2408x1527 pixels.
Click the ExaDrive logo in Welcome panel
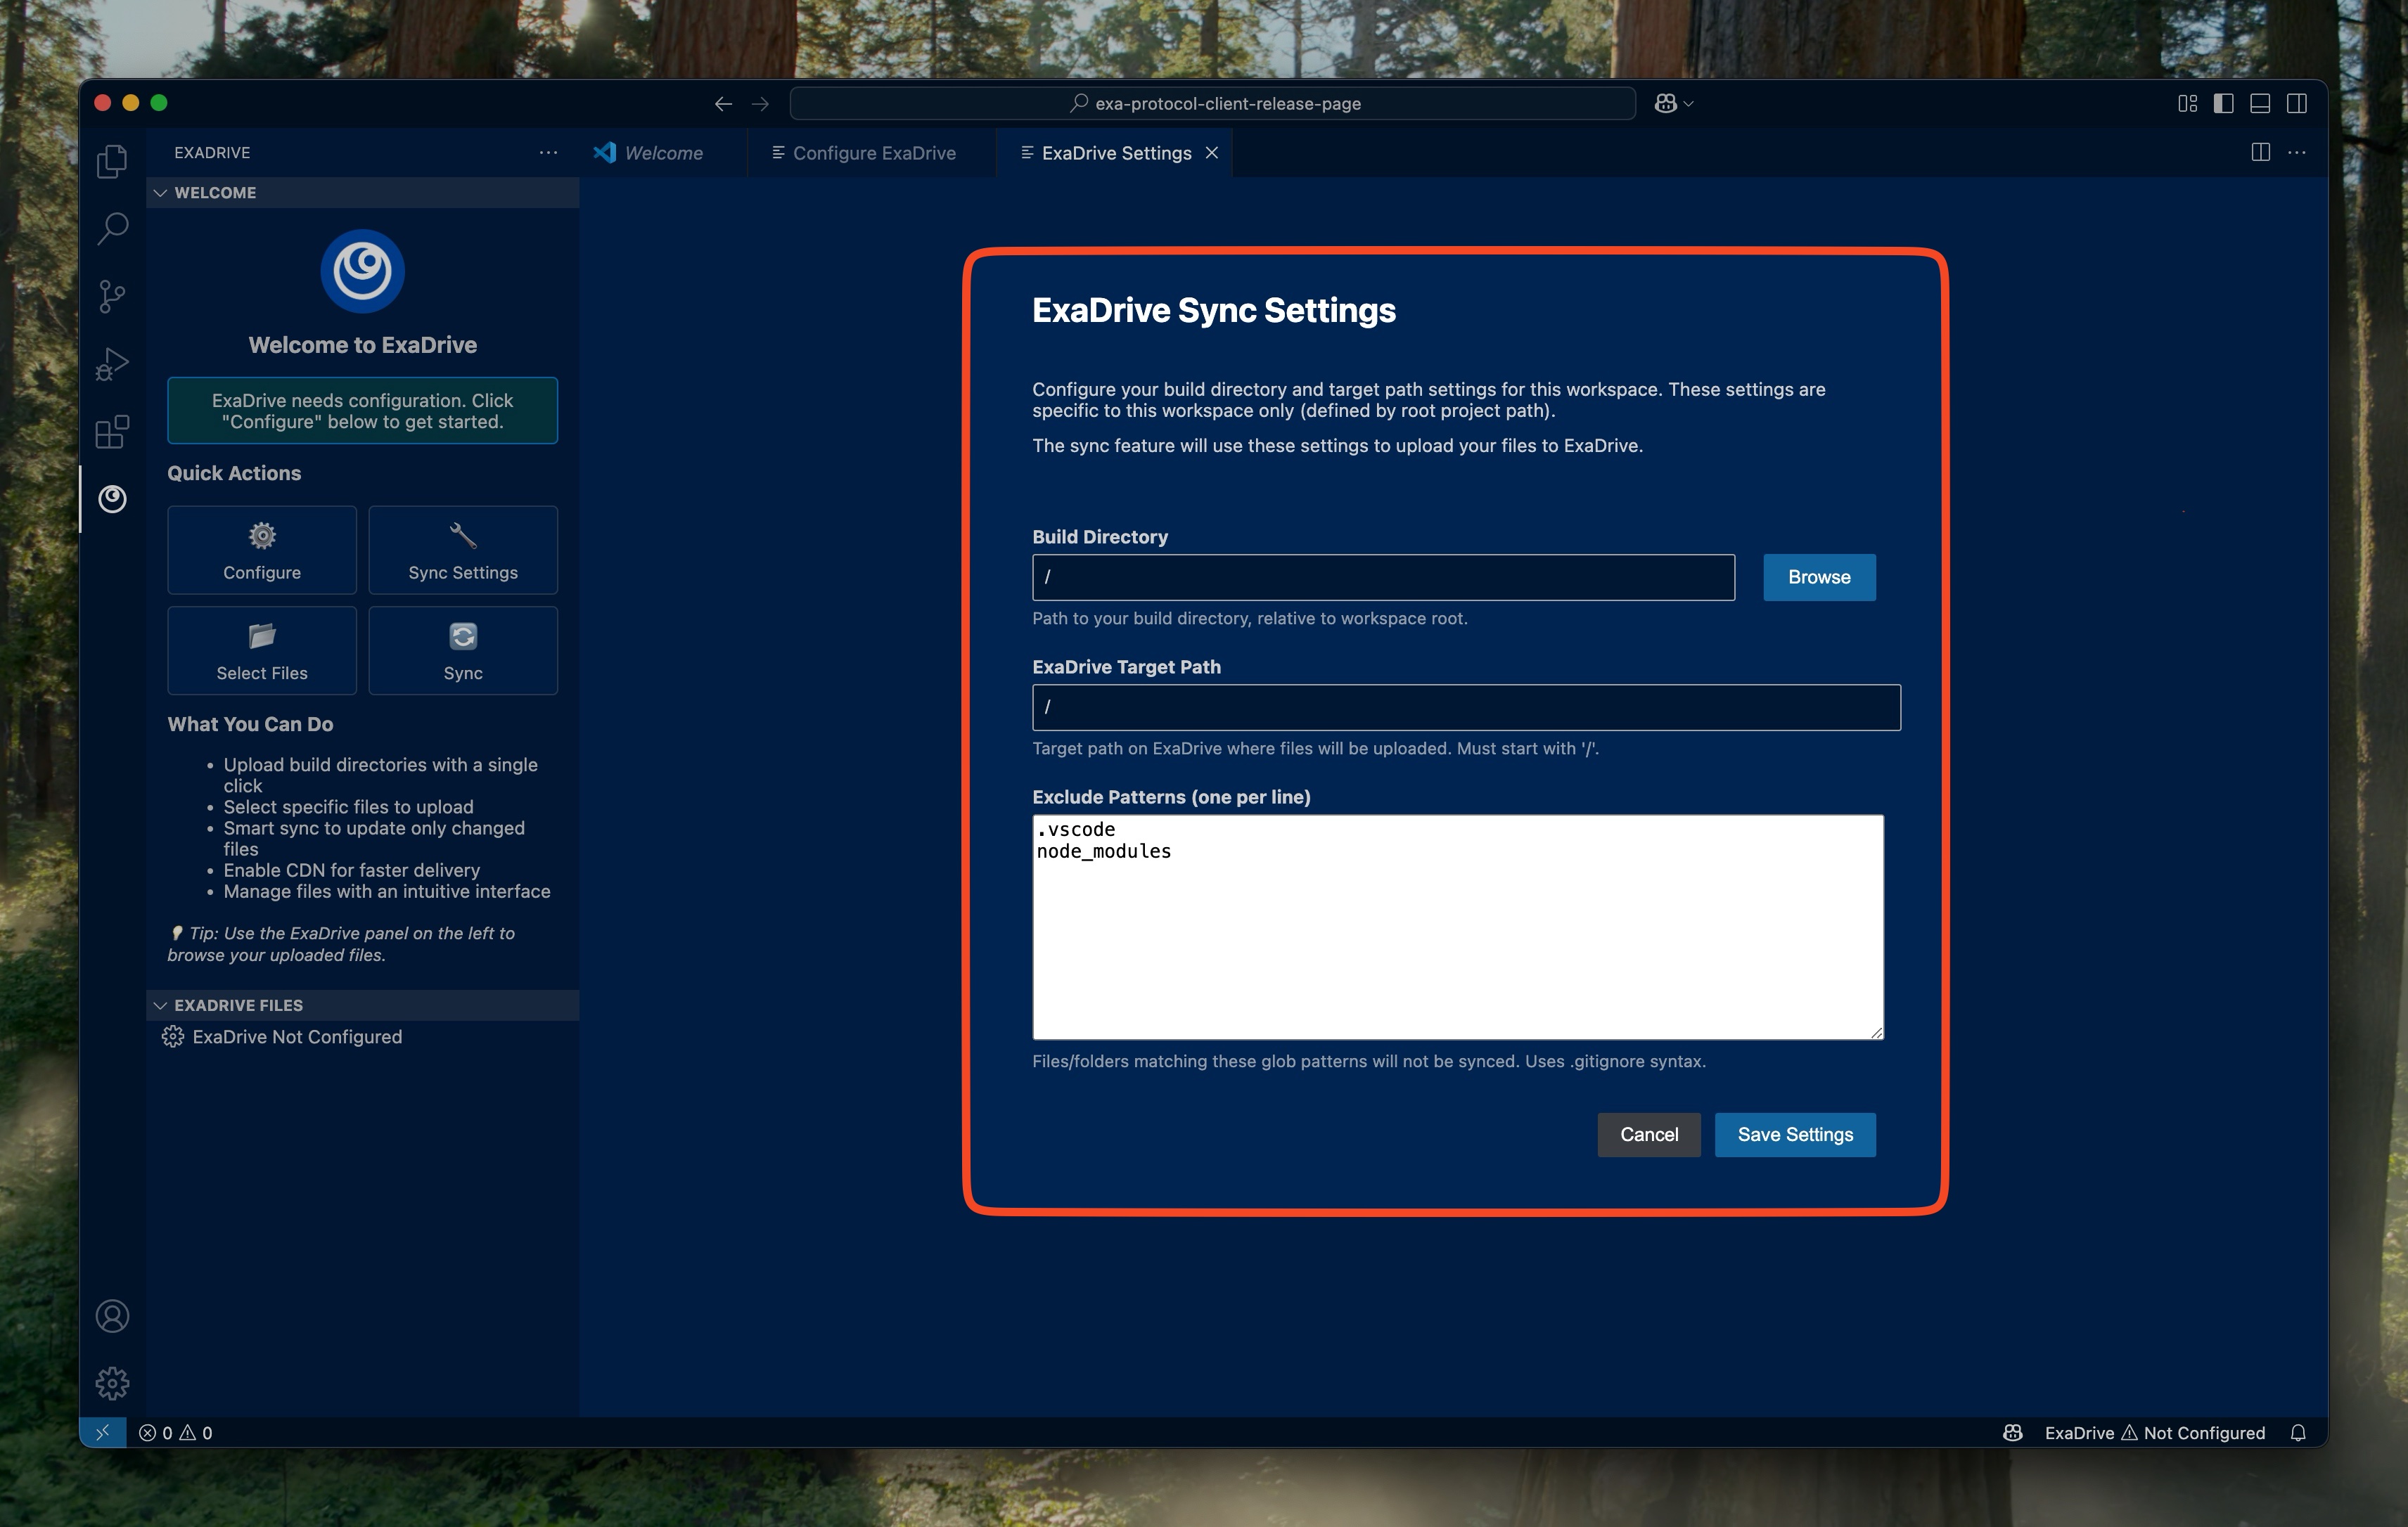pyautogui.click(x=363, y=271)
